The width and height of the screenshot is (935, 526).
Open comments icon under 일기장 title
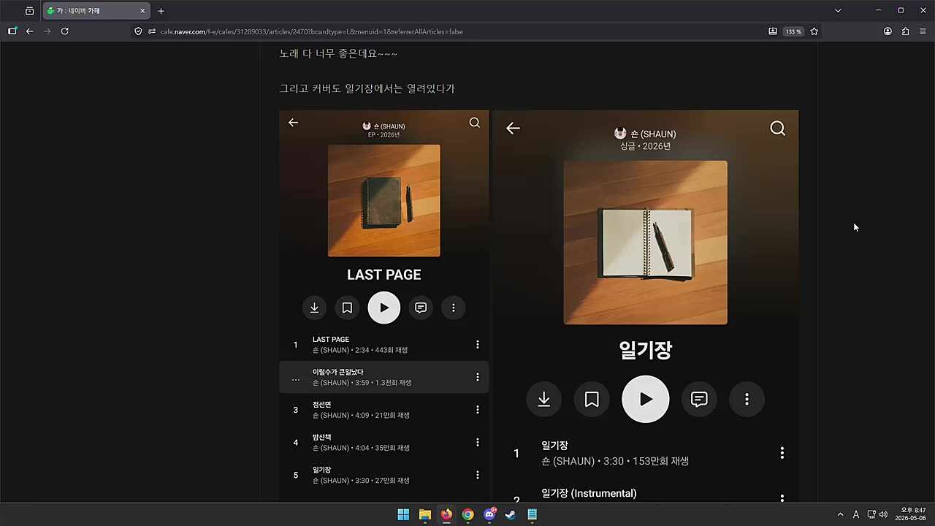(x=699, y=399)
